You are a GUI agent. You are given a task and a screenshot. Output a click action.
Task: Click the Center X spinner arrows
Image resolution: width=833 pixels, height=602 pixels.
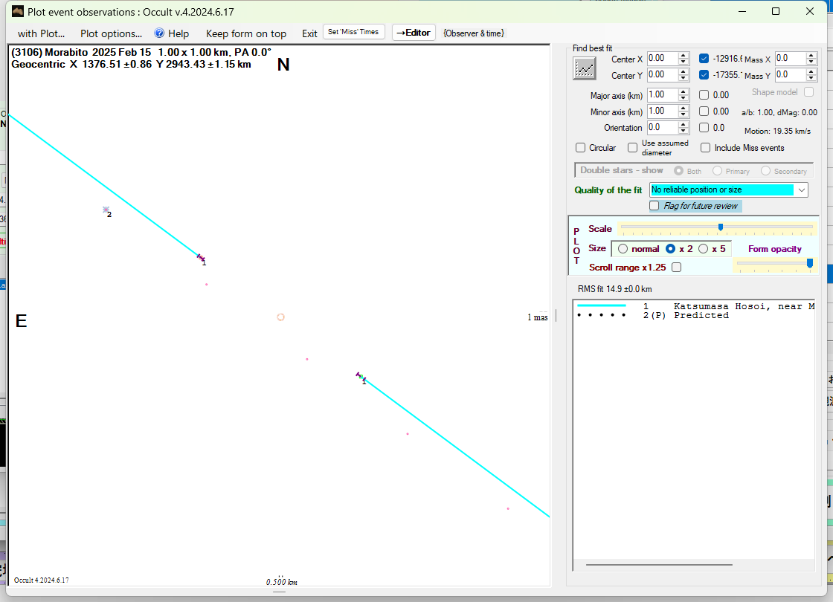[684, 59]
